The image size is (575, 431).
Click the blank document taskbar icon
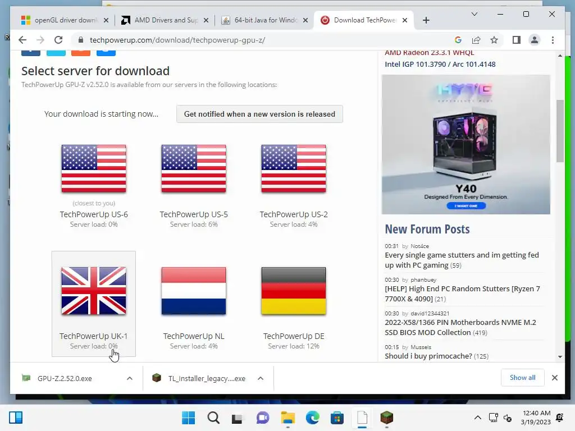362,418
